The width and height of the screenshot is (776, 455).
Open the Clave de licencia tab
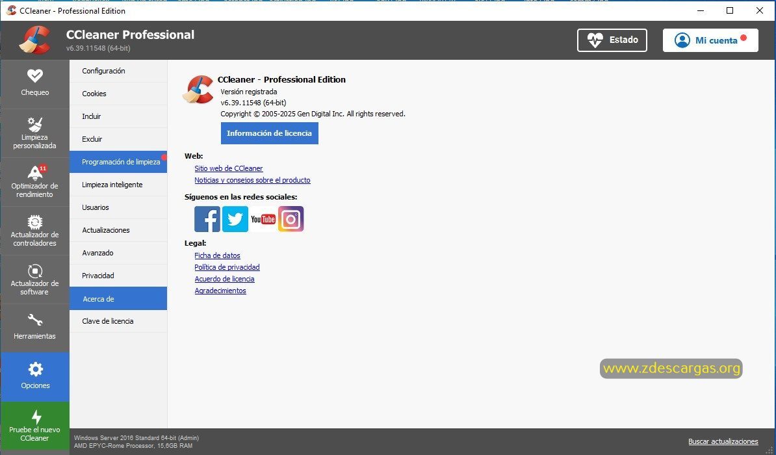pos(118,321)
